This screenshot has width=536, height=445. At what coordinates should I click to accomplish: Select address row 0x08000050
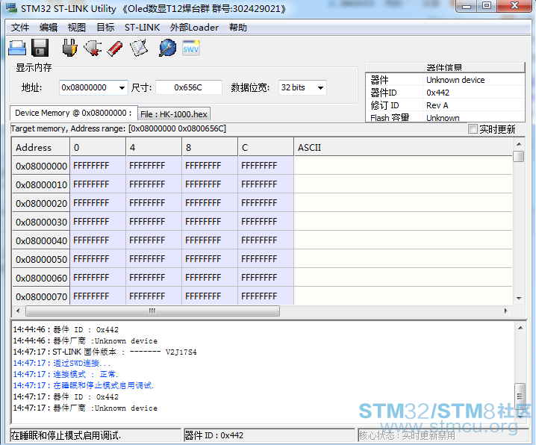pos(41,259)
